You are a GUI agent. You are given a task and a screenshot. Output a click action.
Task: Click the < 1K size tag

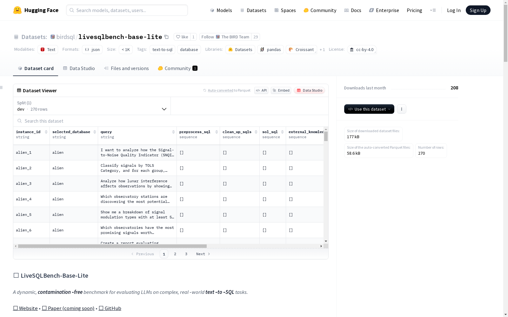(x=126, y=49)
